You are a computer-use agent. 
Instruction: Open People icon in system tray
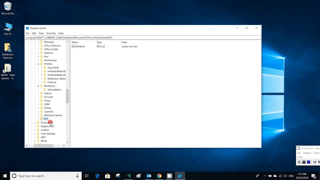(x=257, y=176)
